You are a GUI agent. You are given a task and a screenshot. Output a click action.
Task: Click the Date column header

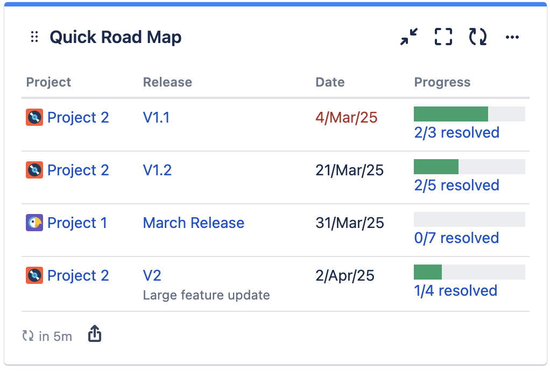(329, 82)
